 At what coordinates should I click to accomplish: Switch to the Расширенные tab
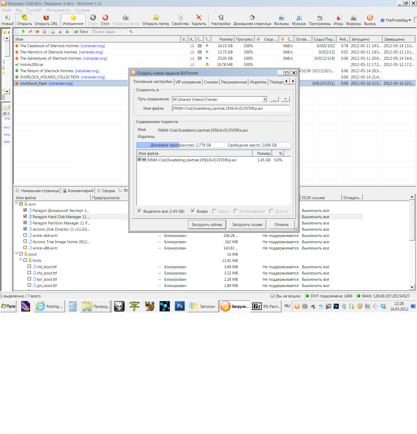coord(234,82)
